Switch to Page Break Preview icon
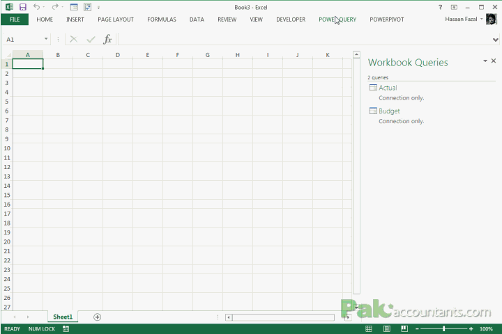 tap(404, 329)
